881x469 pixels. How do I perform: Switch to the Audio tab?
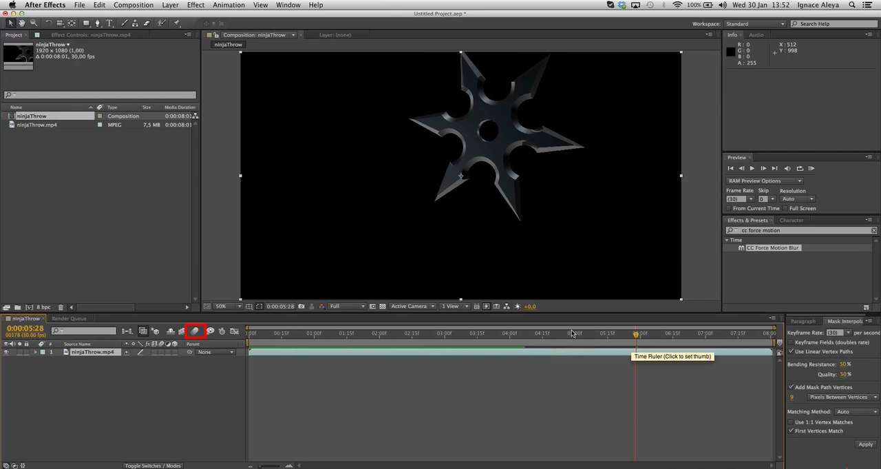pyautogui.click(x=756, y=34)
